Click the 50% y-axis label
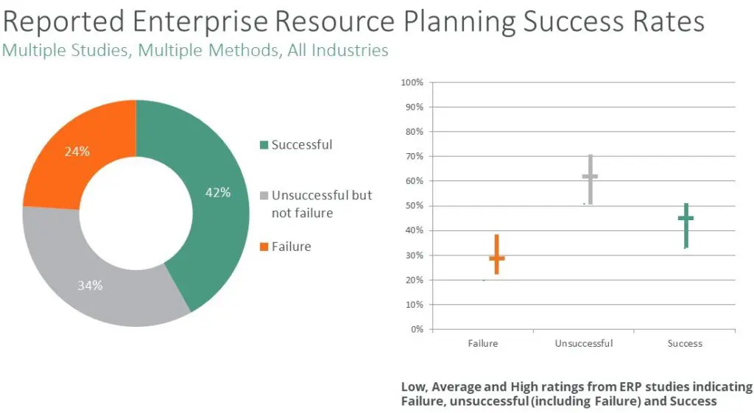The height and width of the screenshot is (413, 754). pos(414,206)
